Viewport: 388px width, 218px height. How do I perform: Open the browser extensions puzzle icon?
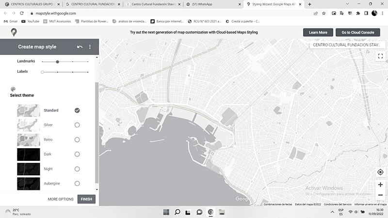click(358, 14)
